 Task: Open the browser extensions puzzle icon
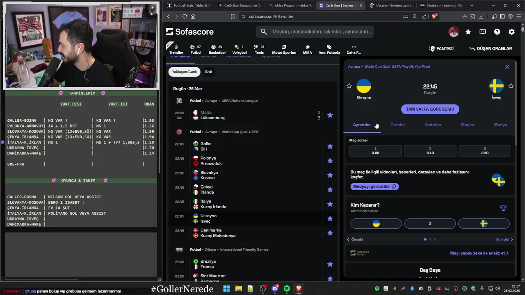point(473,16)
